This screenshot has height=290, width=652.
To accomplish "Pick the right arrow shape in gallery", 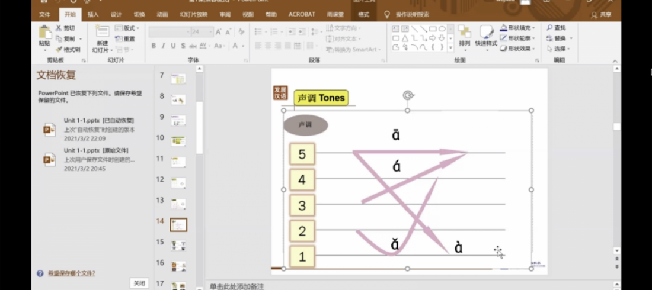I will pyautogui.click(x=433, y=38).
